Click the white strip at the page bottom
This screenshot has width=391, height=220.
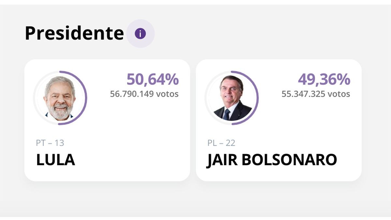tap(195, 218)
